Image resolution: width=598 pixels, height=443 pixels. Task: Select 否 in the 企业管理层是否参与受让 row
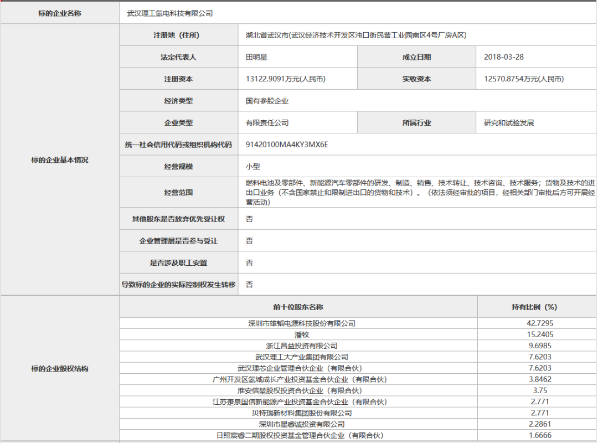249,241
